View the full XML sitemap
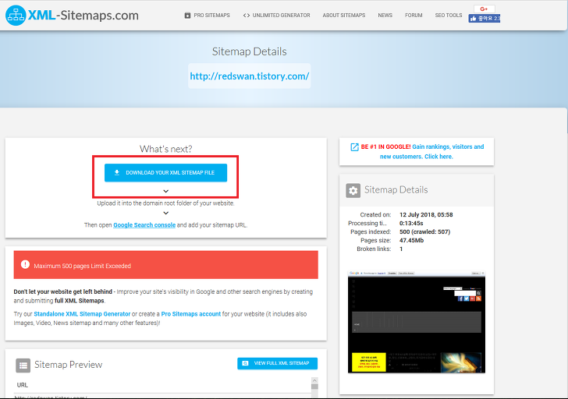The height and width of the screenshot is (399, 568). coord(278,363)
